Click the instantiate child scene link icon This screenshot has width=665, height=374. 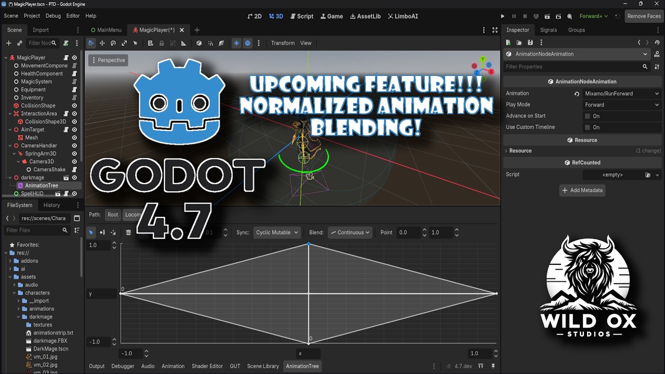20,43
